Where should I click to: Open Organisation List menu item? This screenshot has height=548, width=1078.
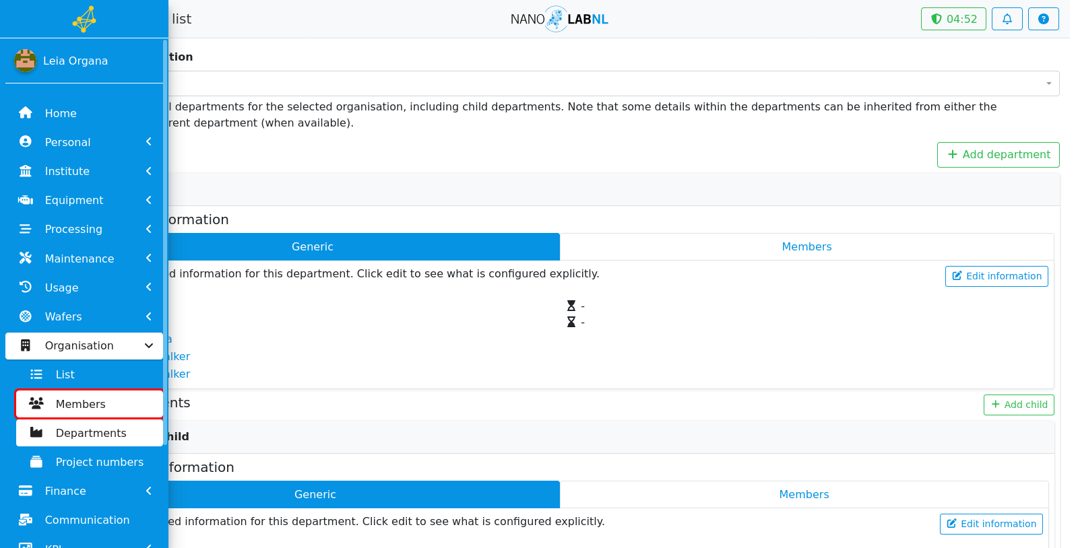pos(90,374)
